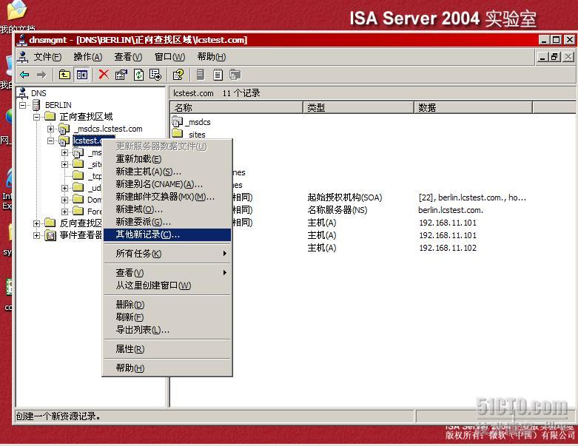Viewport: 578px width, 446px height.
Task: Expand the Dom subfolder in the tree
Action: [x=64, y=200]
